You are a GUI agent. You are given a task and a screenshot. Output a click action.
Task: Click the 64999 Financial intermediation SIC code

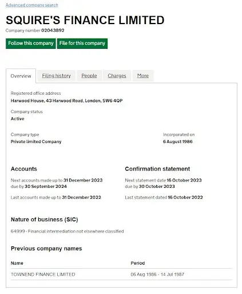(68, 231)
